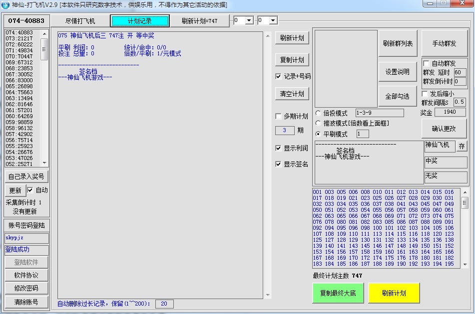Screen dimensions: 475x314
Task: Select the 倍投模式 radio button
Action: pyautogui.click(x=319, y=113)
